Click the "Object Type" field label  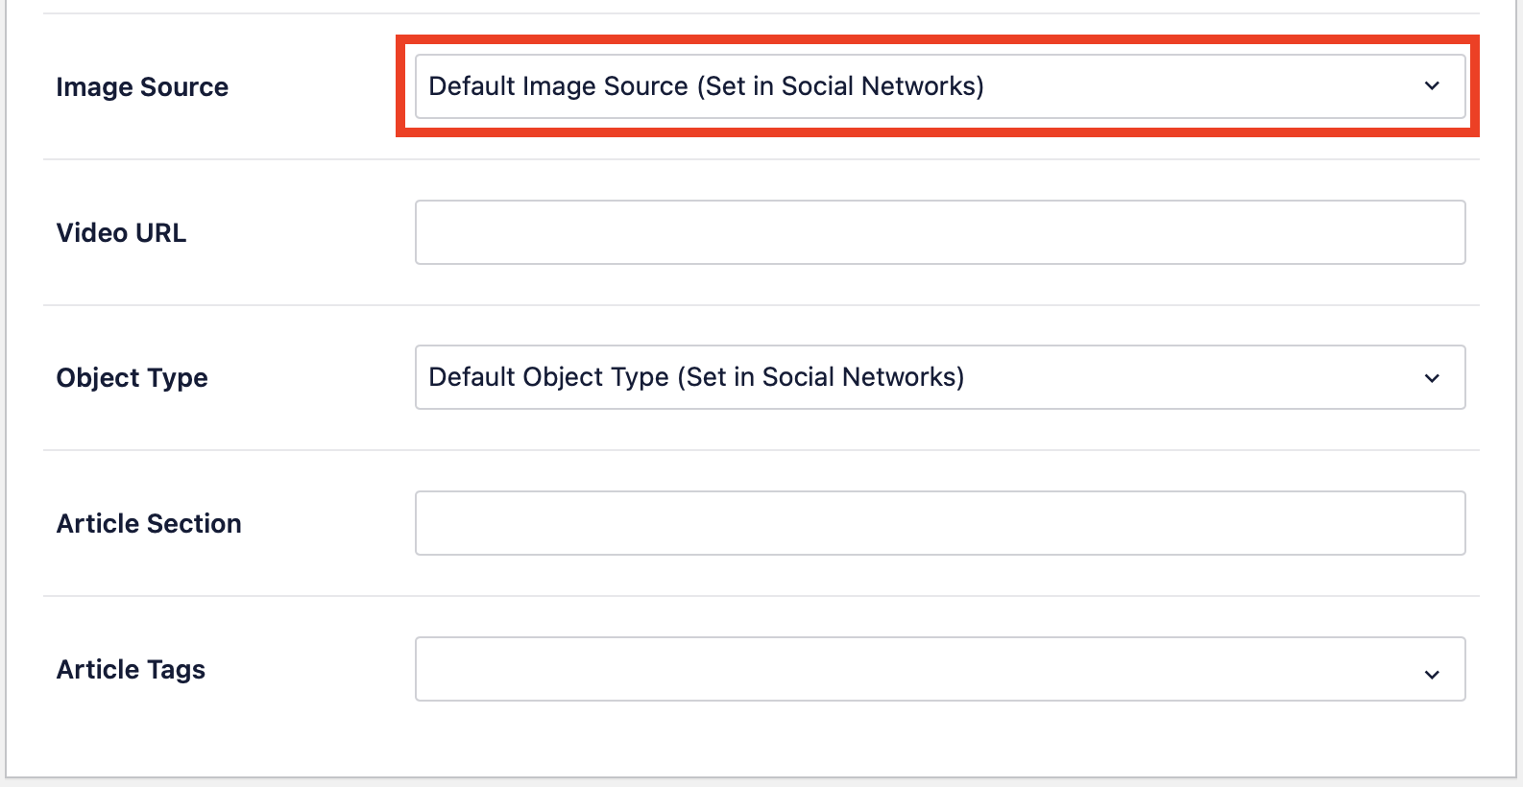pos(132,378)
